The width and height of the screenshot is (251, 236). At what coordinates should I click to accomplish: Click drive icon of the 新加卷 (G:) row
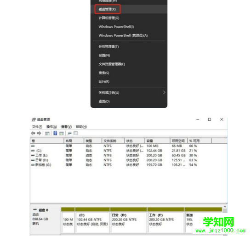(33, 165)
